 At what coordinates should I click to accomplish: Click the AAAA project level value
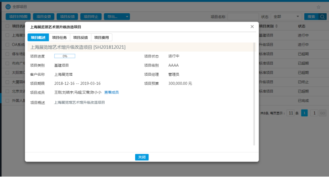173,65
